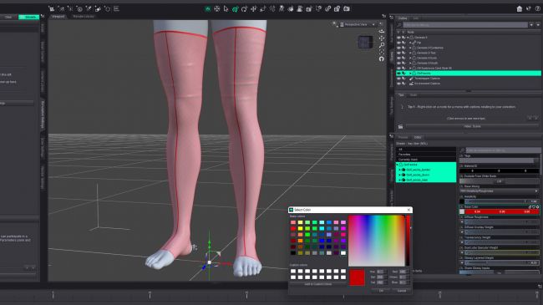The height and width of the screenshot is (305, 543).
Task: Click the folder icon beside View Scene button
Action: (x=401, y=127)
